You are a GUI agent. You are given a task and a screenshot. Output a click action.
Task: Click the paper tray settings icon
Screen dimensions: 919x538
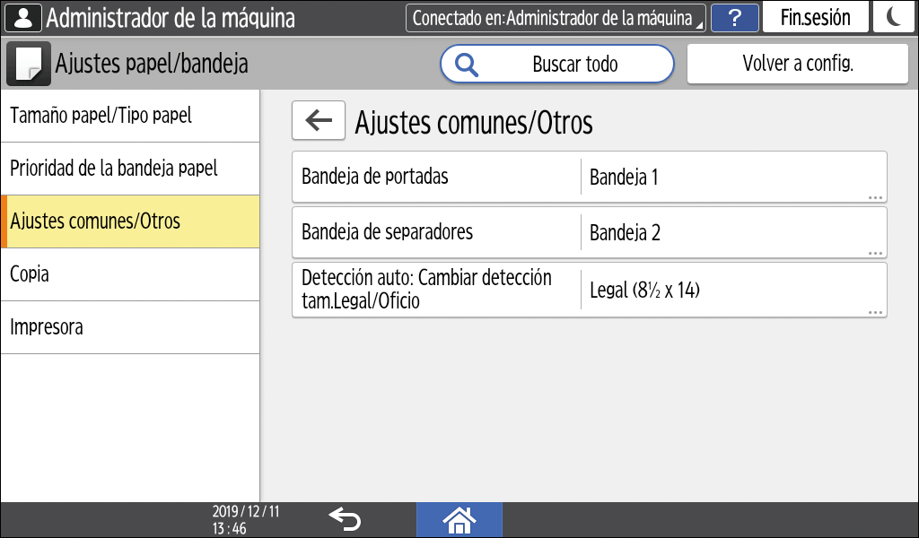point(26,64)
